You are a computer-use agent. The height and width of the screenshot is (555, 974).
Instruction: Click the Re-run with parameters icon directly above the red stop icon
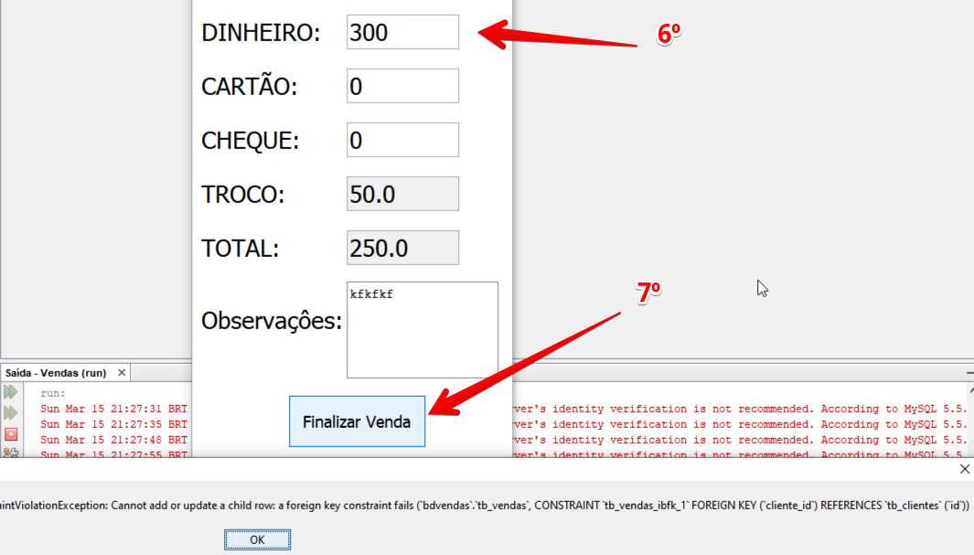tap(11, 413)
